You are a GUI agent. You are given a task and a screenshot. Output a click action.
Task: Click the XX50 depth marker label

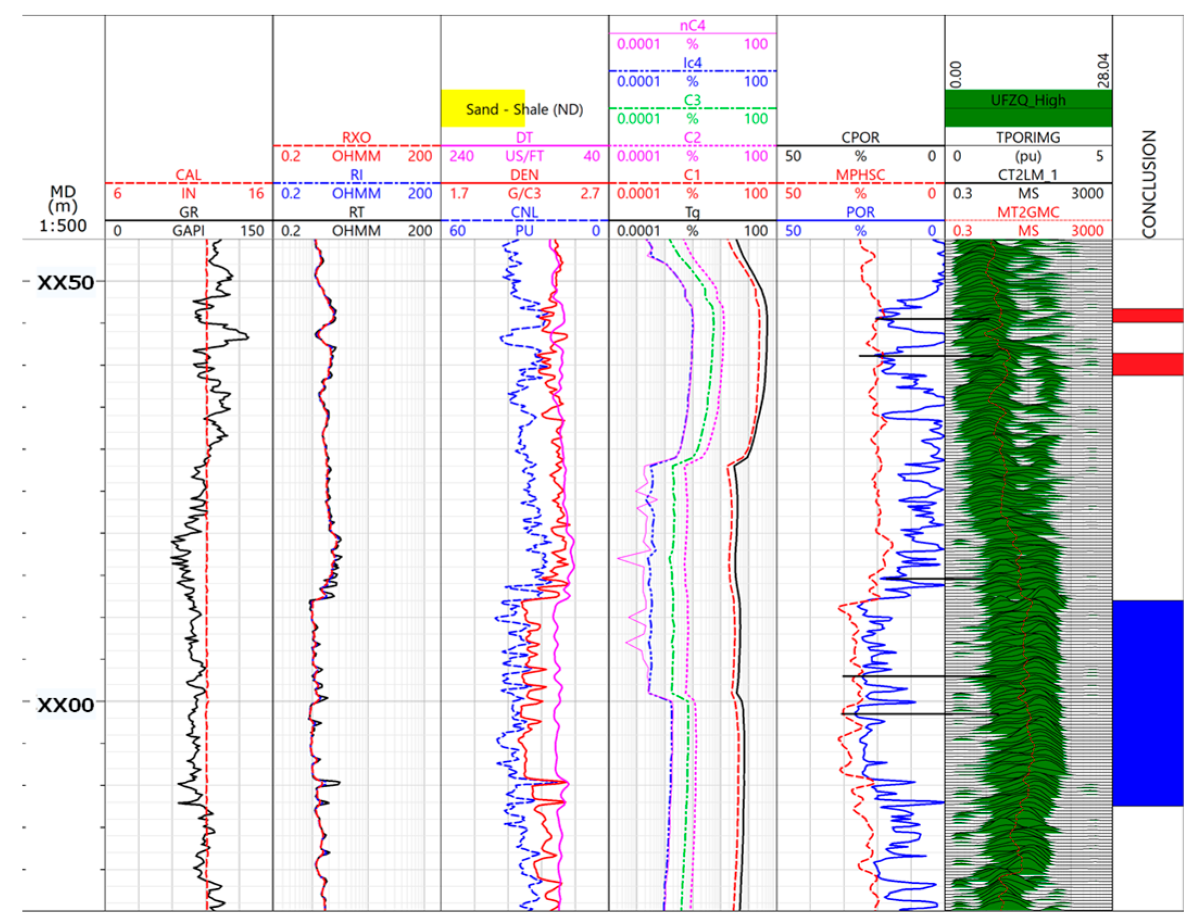pos(66,282)
